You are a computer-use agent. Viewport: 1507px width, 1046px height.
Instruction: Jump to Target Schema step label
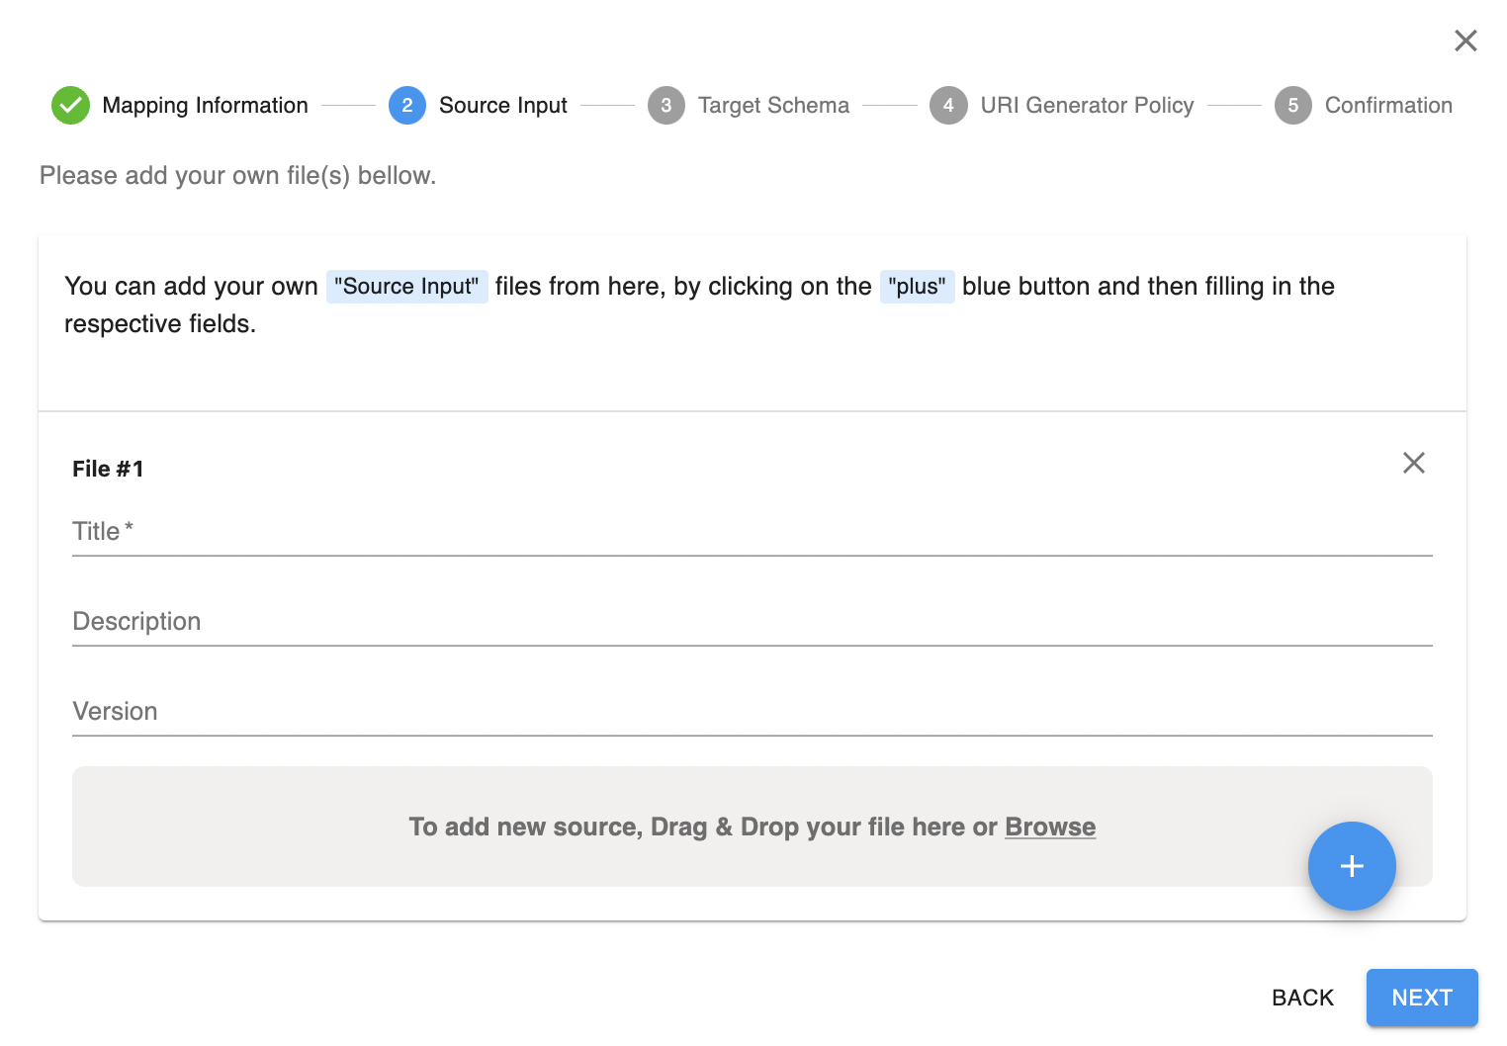773,106
